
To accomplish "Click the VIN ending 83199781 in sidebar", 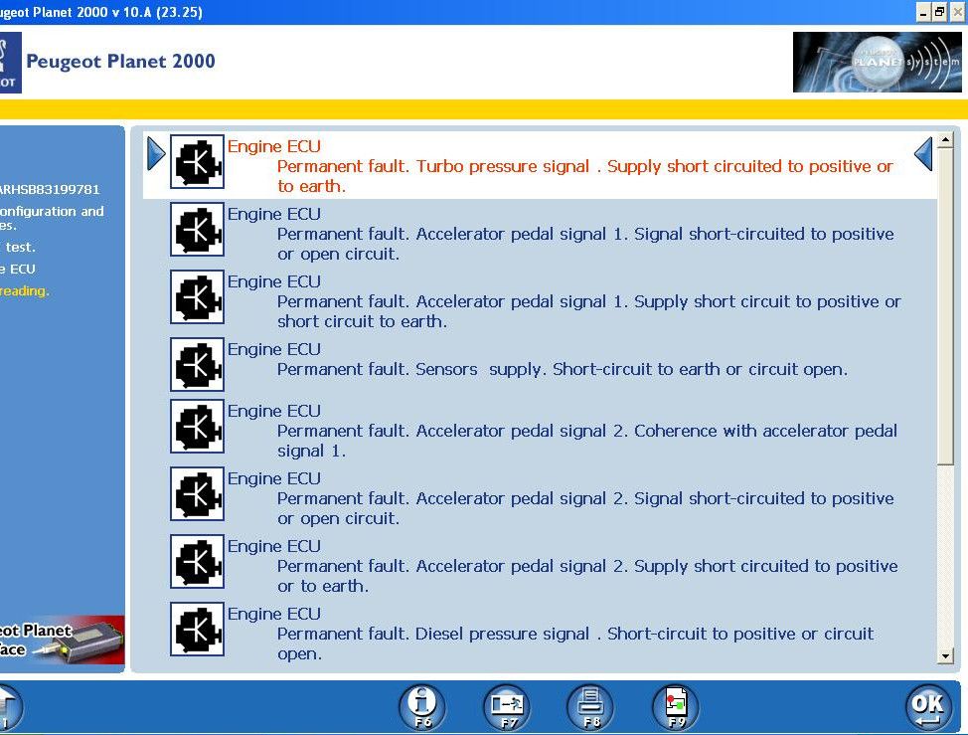I will point(50,190).
